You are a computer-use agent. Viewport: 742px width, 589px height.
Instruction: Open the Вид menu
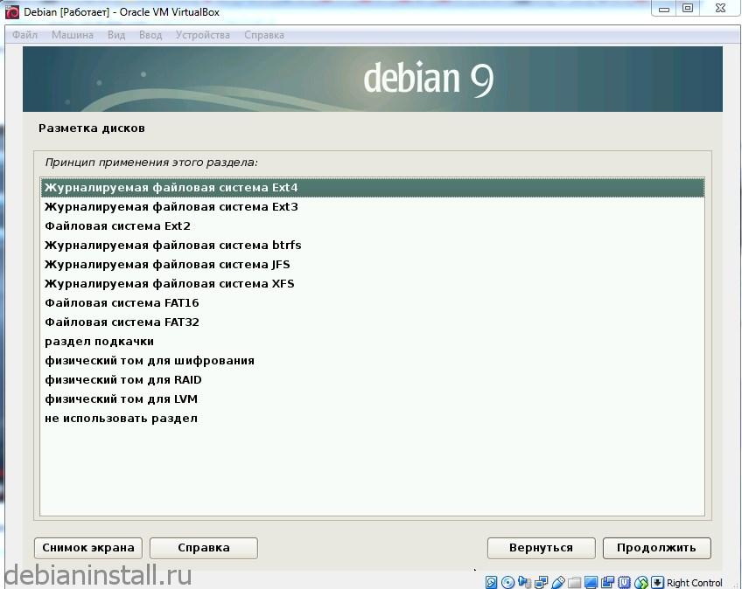(116, 35)
